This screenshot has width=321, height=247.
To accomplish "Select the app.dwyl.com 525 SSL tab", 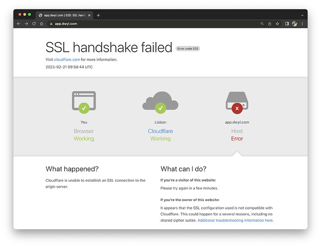I will pyautogui.click(x=63, y=15).
